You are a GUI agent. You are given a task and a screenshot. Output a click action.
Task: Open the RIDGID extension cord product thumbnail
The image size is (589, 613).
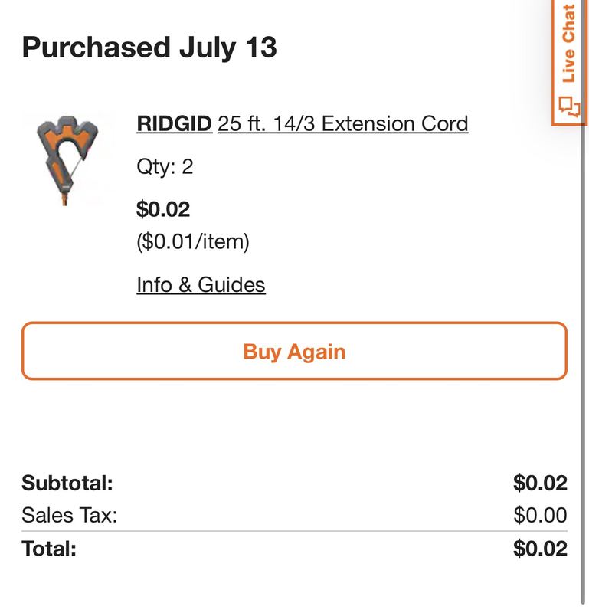point(67,160)
